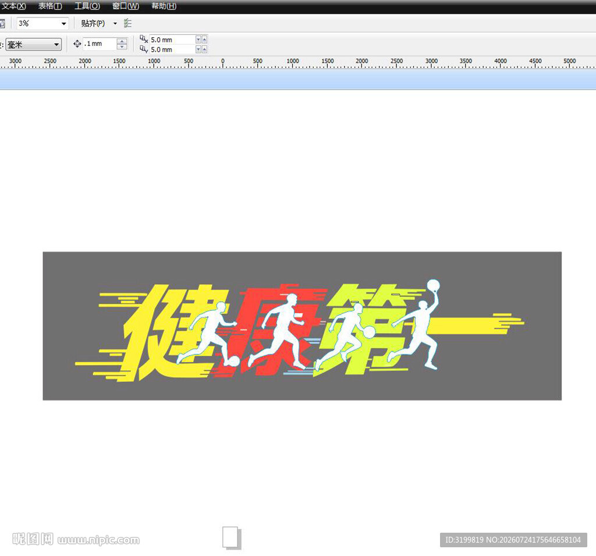Click the duplicate distance Y icon

[x=144, y=49]
